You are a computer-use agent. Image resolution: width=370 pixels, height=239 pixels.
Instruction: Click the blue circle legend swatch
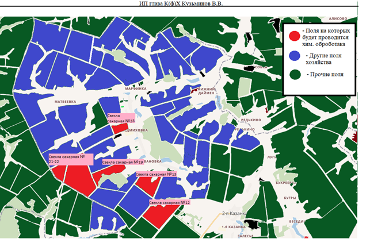[x=295, y=56]
